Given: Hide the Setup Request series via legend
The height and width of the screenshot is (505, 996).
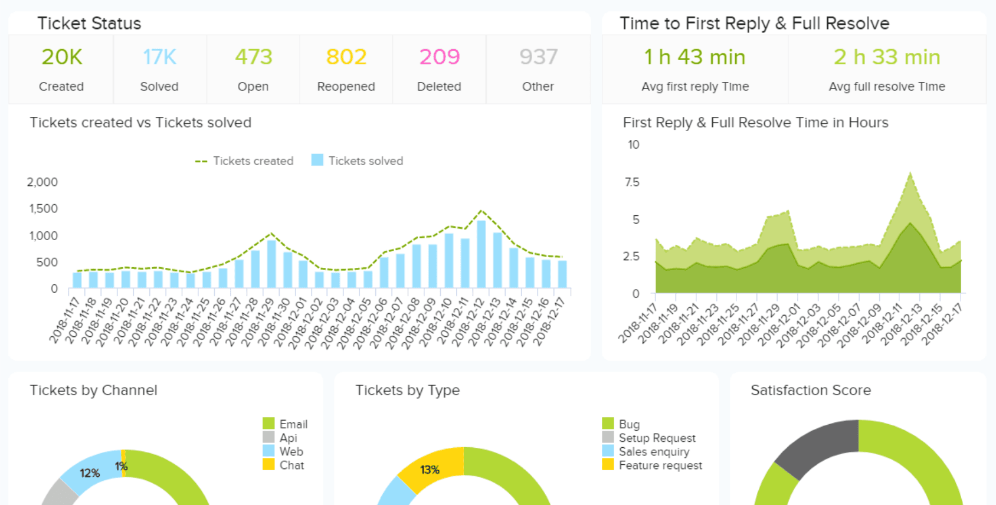Looking at the screenshot, I should 657,438.
